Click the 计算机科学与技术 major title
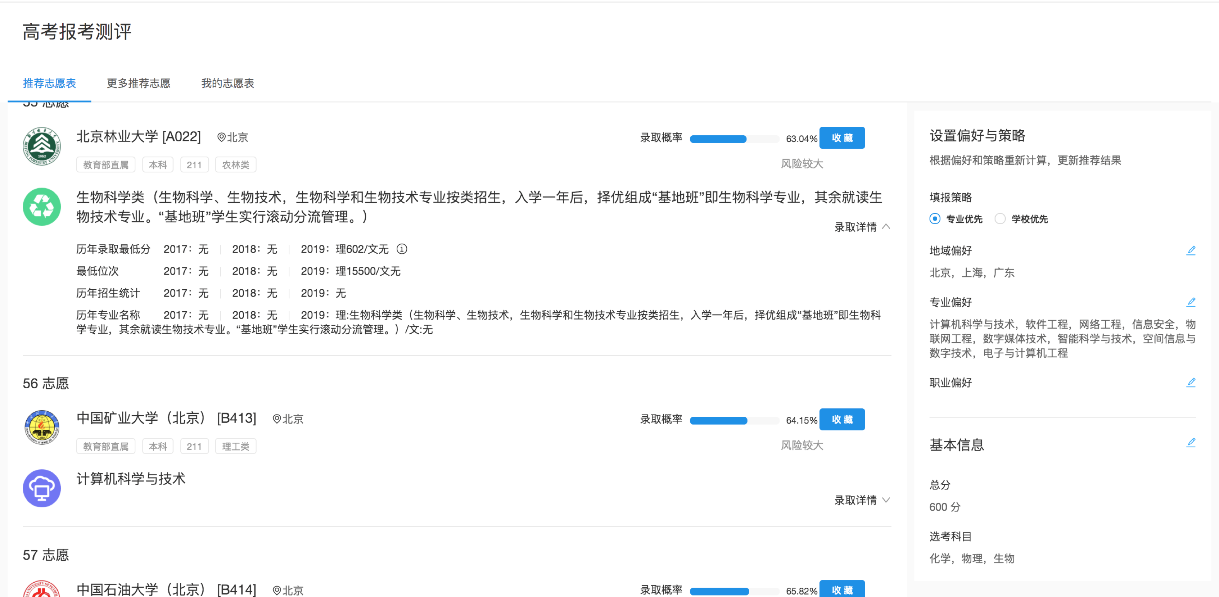 point(131,479)
